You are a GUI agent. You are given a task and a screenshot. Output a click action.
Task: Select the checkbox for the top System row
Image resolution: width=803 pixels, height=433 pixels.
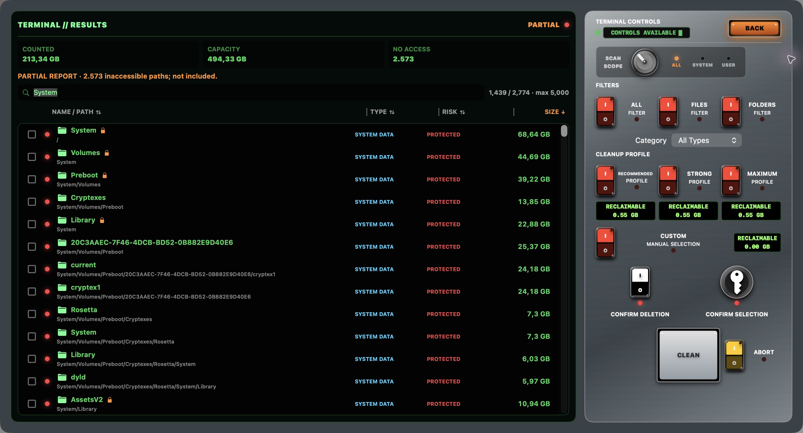[x=32, y=134]
